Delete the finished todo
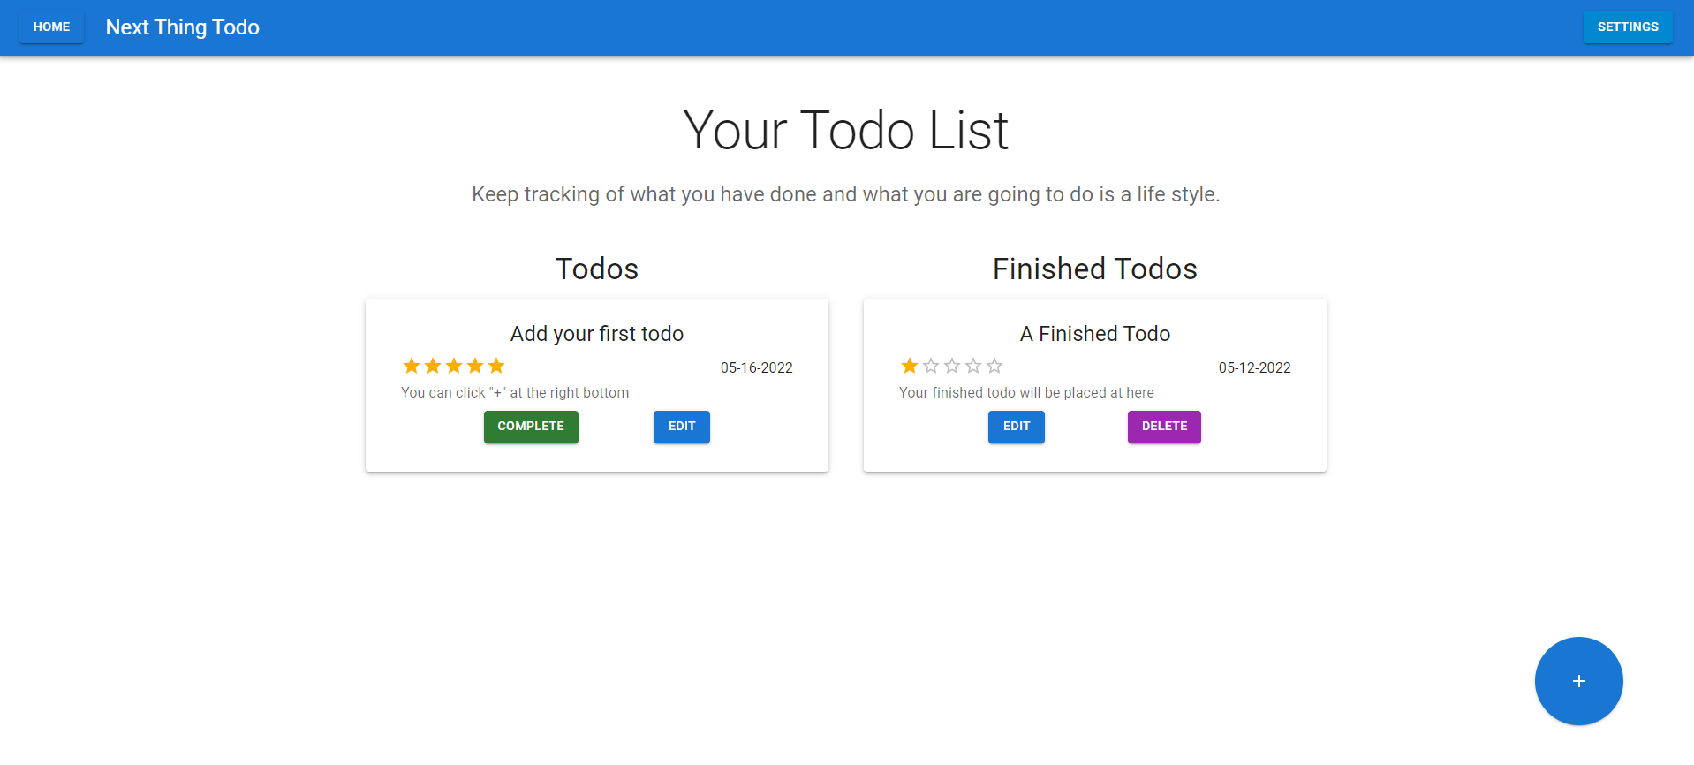The width and height of the screenshot is (1694, 765). click(x=1163, y=427)
